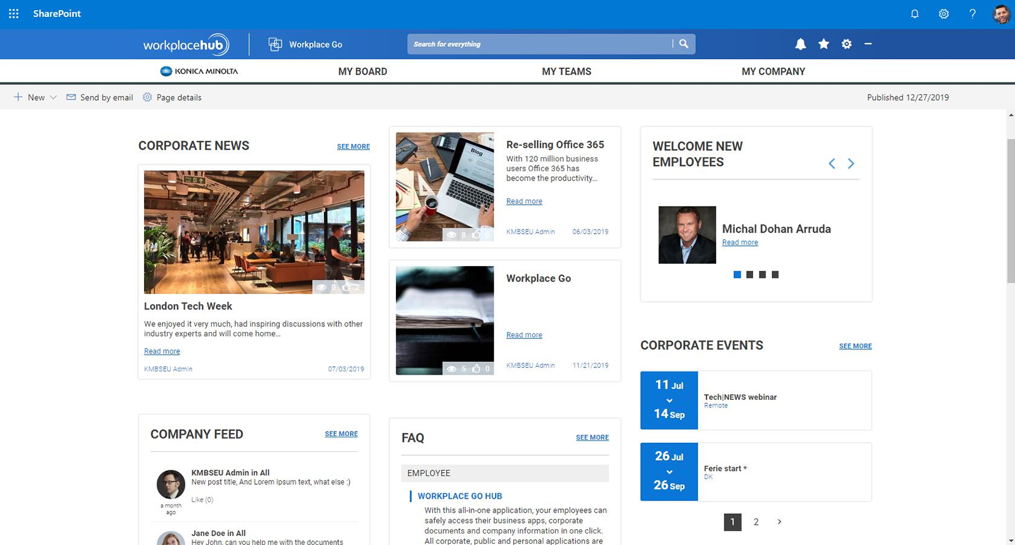This screenshot has height=545, width=1015.
Task: Select the first carousel dot indicator
Action: click(x=737, y=274)
